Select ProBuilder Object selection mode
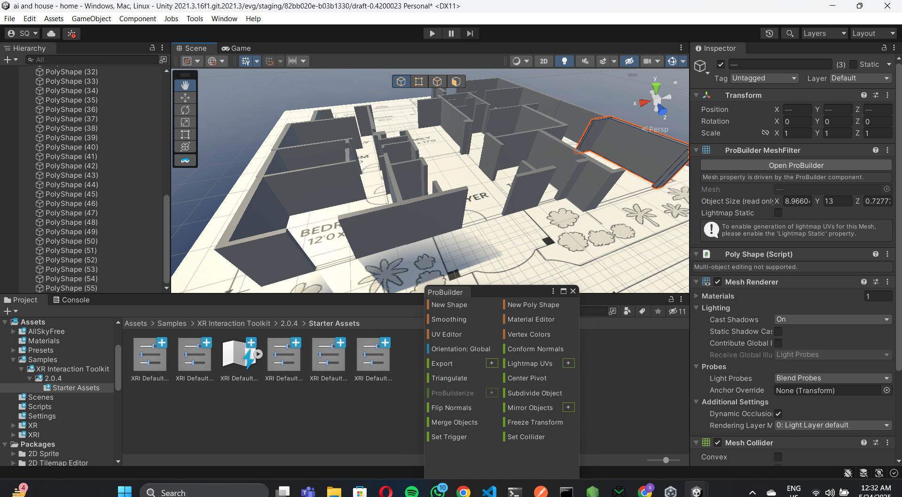Viewport: 902px width, 497px height. pyautogui.click(x=401, y=81)
